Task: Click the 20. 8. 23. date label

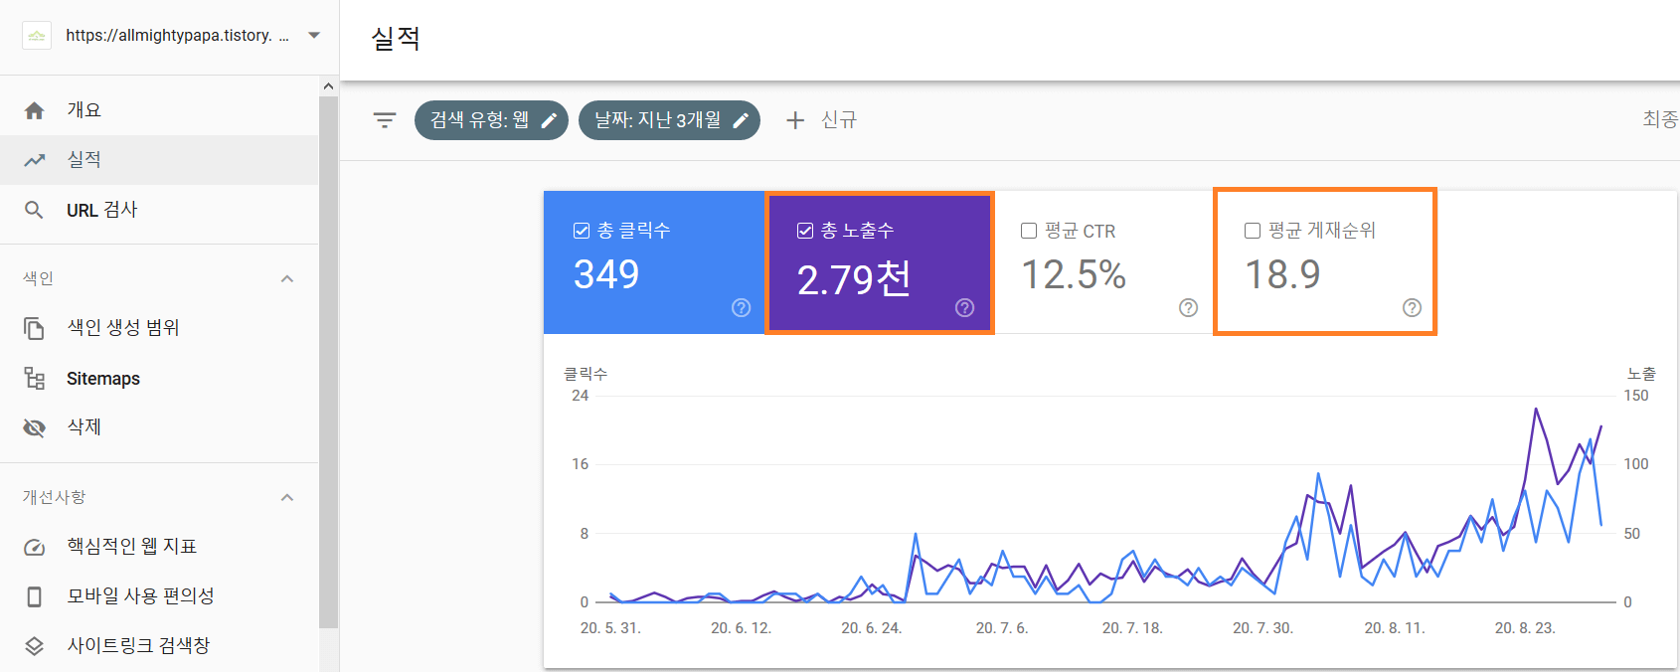Action: pos(1525,628)
